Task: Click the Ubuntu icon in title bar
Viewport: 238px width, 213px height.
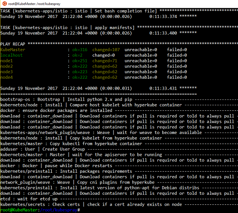Action: tap(4, 4)
